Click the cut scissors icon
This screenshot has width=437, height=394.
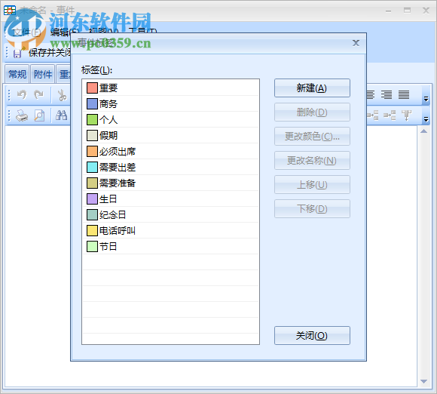[62, 95]
